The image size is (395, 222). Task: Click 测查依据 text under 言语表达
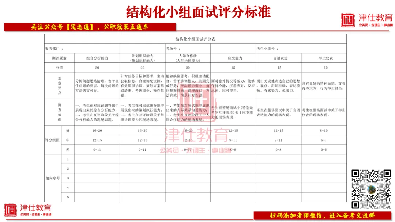(278, 112)
